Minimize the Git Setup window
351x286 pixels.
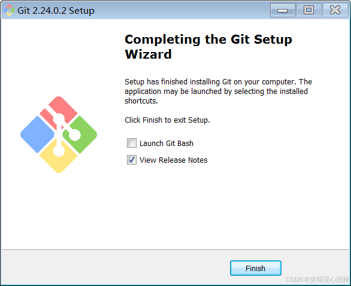pyautogui.click(x=283, y=10)
